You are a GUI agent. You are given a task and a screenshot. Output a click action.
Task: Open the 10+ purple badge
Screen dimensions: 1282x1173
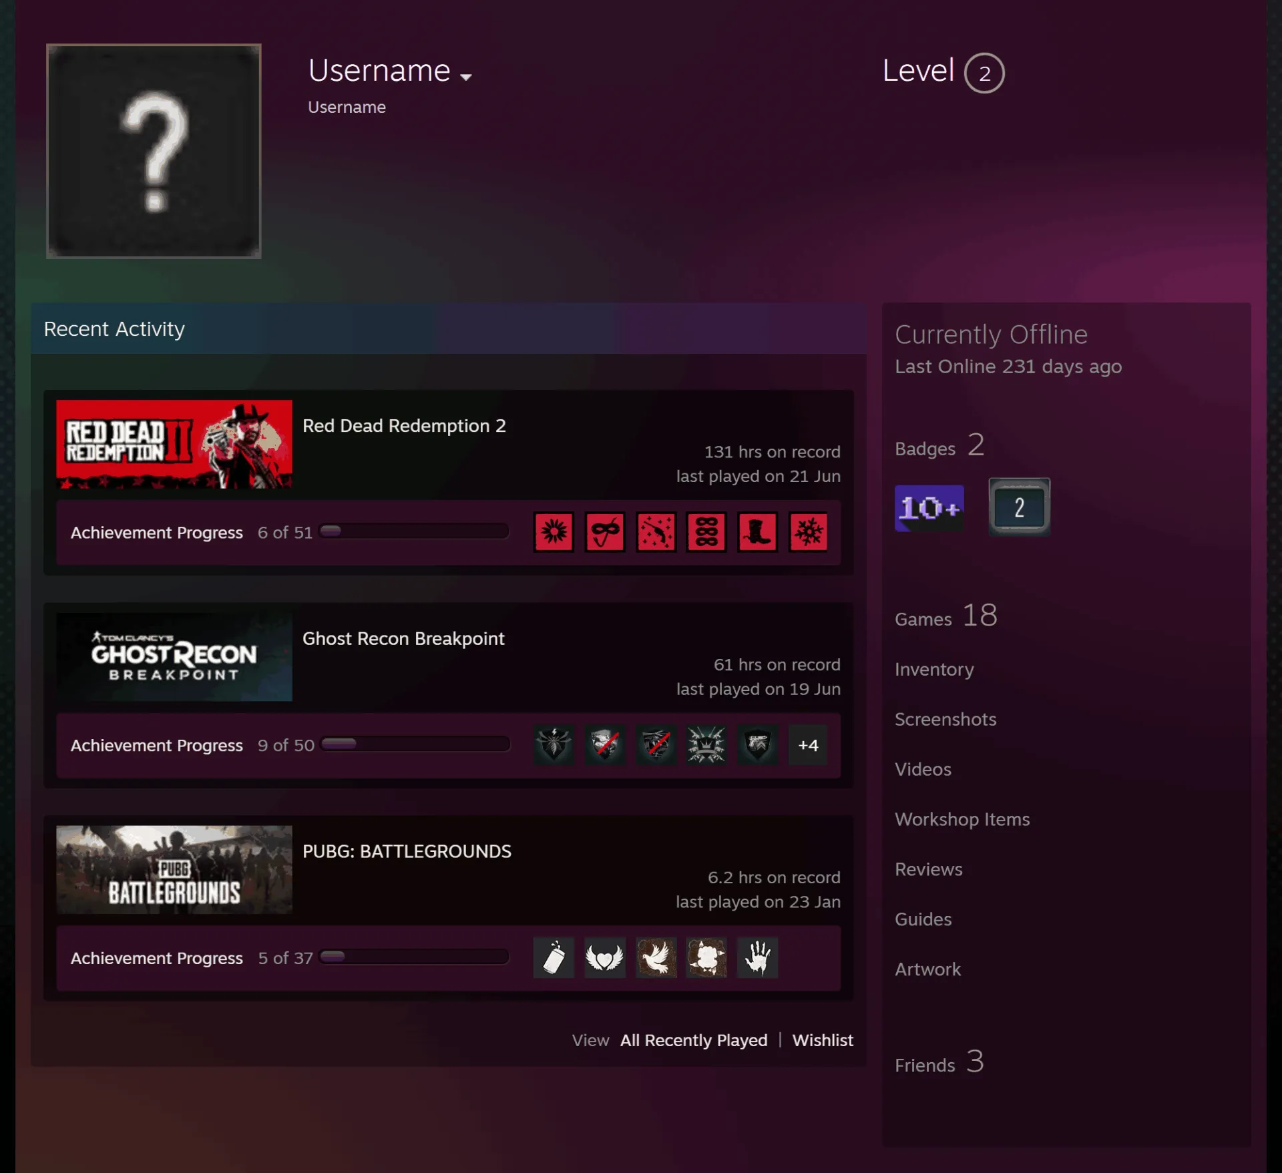click(929, 508)
